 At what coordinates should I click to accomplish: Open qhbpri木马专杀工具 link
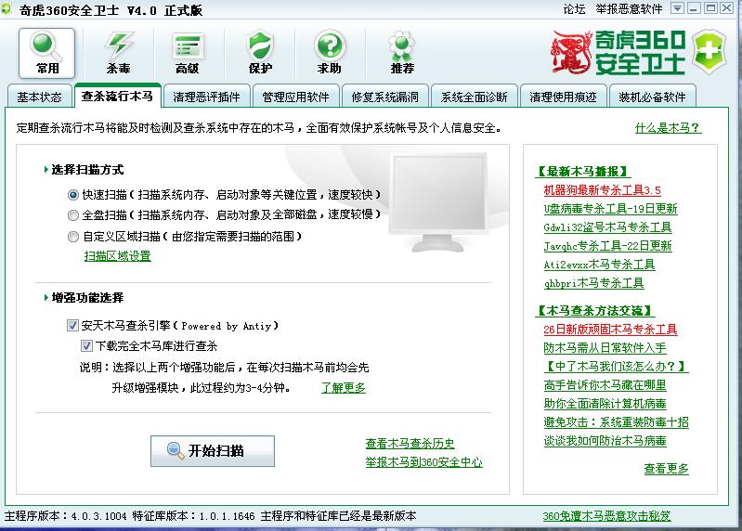594,283
